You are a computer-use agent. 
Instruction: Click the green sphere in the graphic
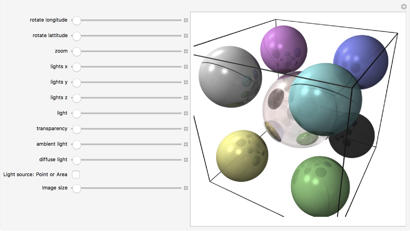(x=320, y=186)
